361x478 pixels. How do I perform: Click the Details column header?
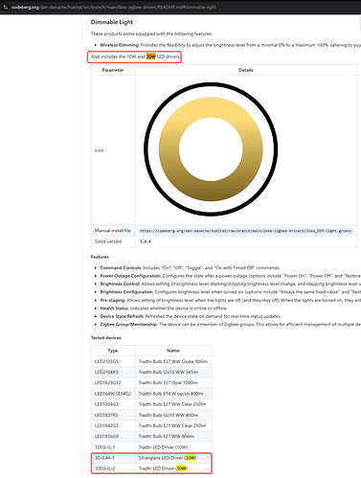[246, 70]
